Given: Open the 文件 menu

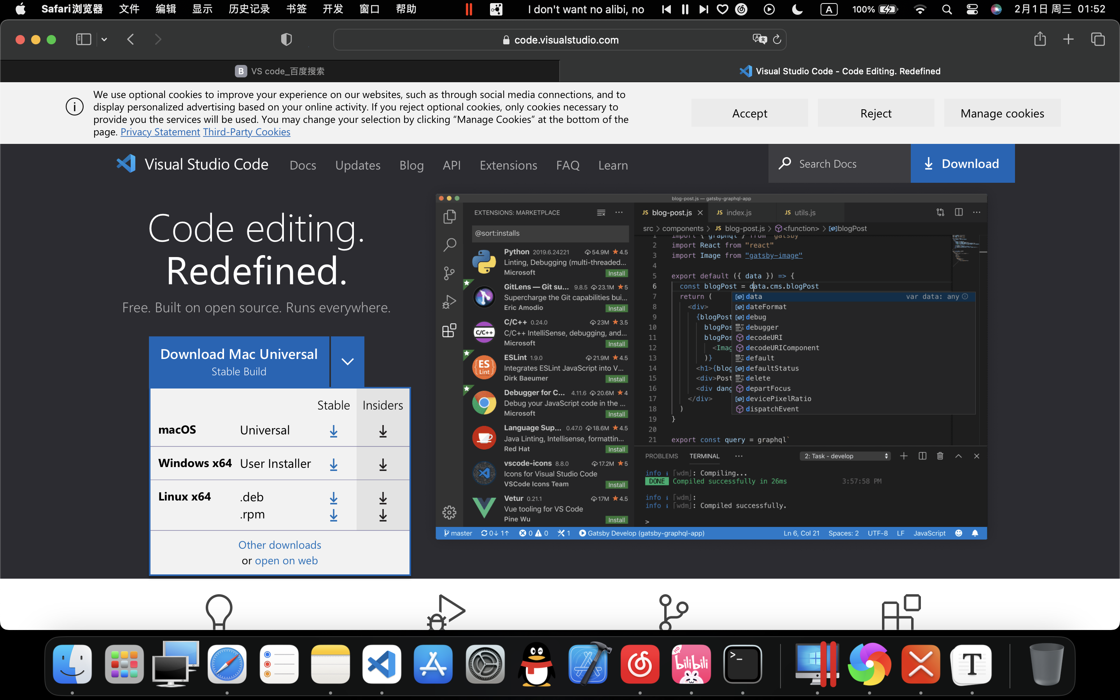Looking at the screenshot, I should tap(129, 9).
